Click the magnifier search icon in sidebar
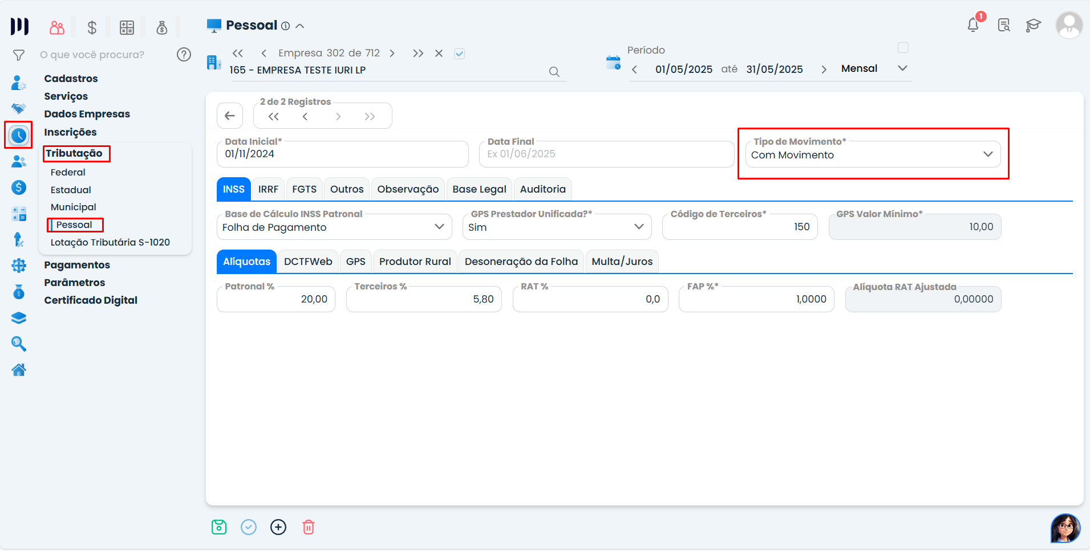Viewport: 1090px width, 551px height. 19,344
